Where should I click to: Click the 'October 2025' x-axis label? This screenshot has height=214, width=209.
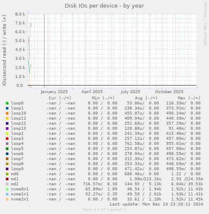[169, 92]
